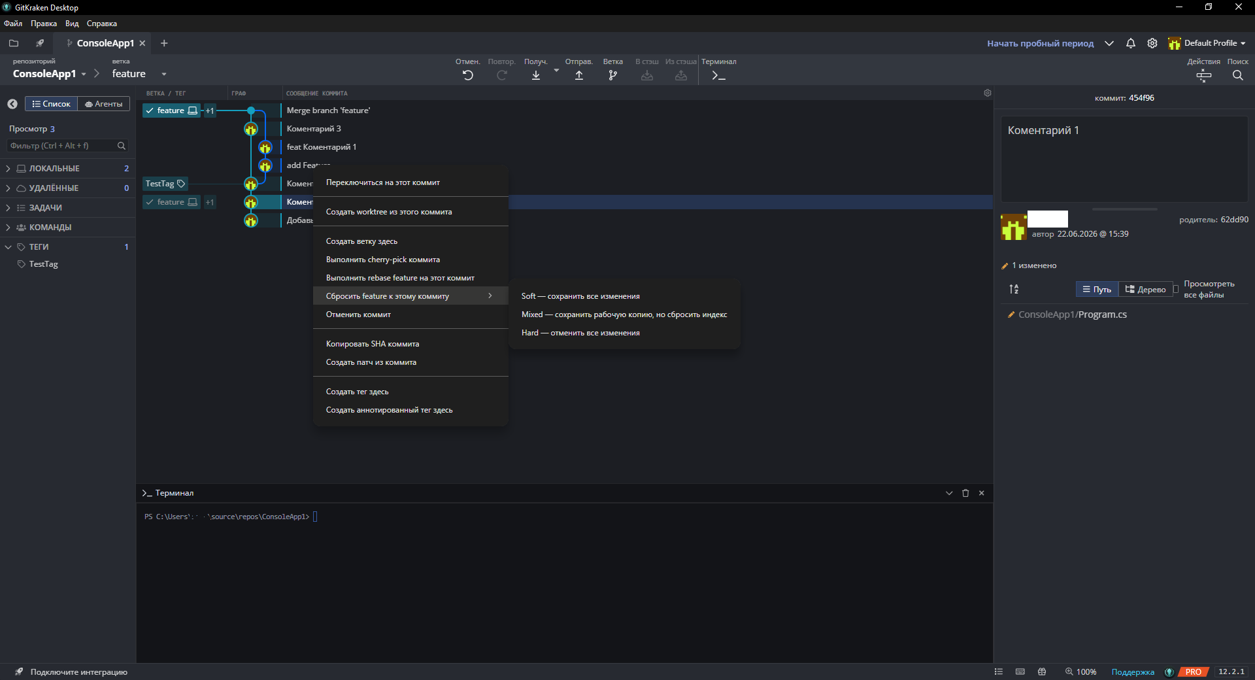This screenshot has width=1255, height=680.
Task: Switch left panel to Агенты view
Action: (104, 104)
